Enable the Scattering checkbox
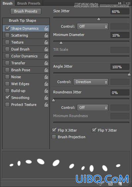 coord(7,35)
